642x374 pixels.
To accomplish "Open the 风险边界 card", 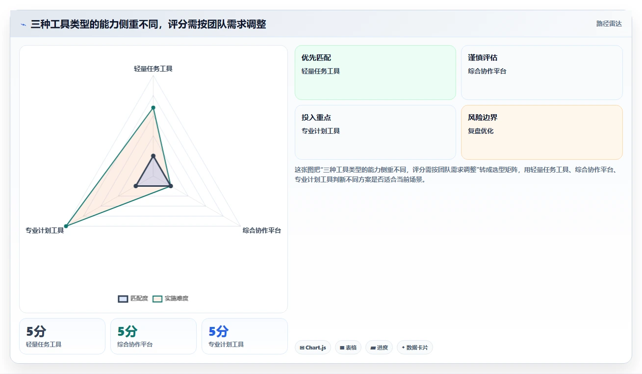I will click(542, 132).
